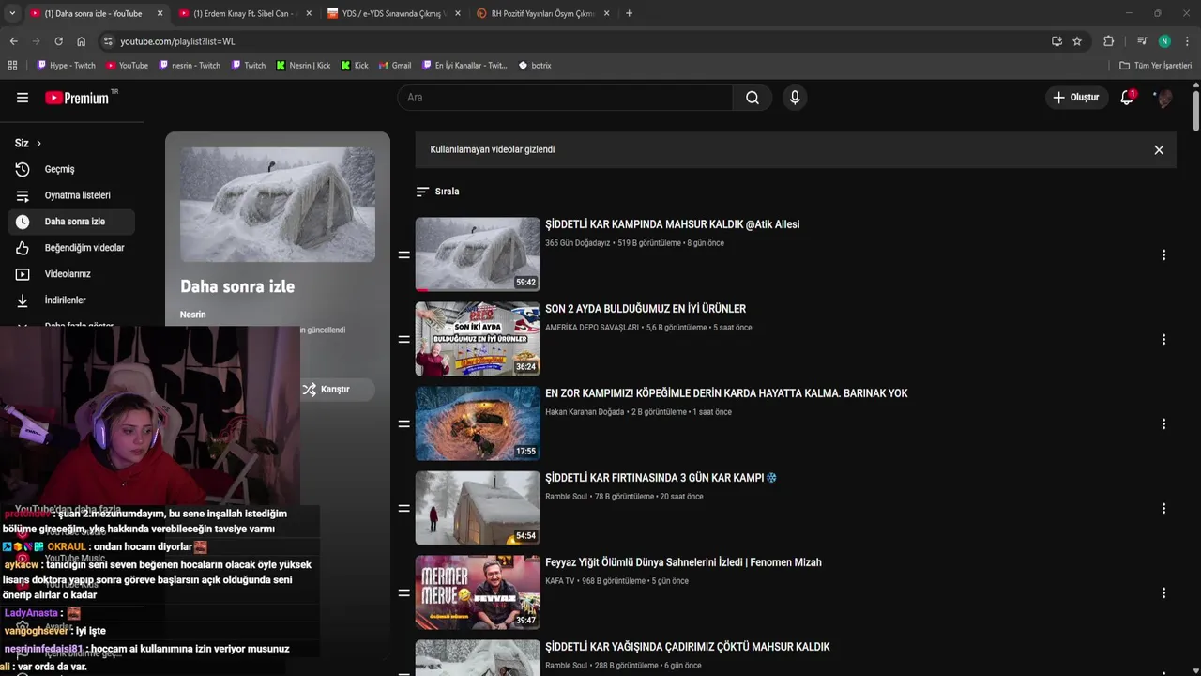Screen dimensions: 1201x676
Task: Open thumbnail of Feyyaz Yiğit Fenomen Mizah video
Action: (478, 592)
